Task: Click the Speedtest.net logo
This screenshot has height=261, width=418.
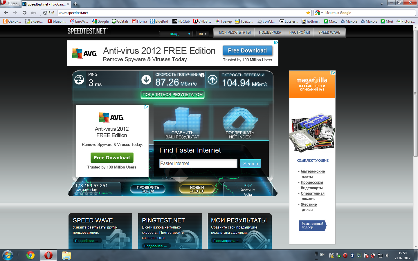Action: click(x=87, y=31)
